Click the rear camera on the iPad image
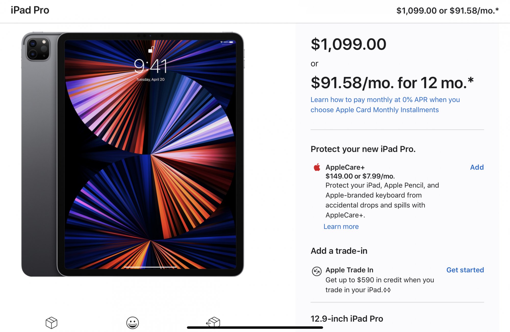 click(38, 49)
